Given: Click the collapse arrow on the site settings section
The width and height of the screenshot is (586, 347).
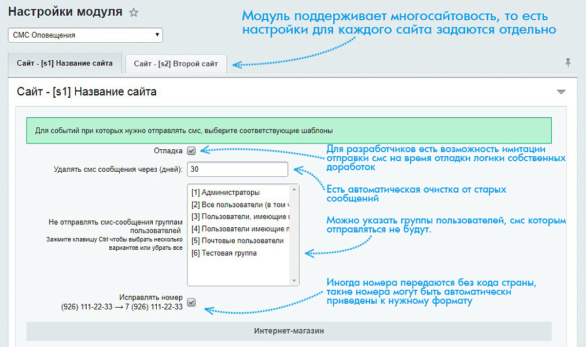Looking at the screenshot, I should tap(561, 91).
